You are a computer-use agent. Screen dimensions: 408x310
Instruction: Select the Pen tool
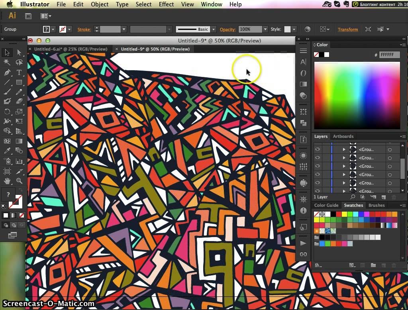pyautogui.click(x=7, y=73)
